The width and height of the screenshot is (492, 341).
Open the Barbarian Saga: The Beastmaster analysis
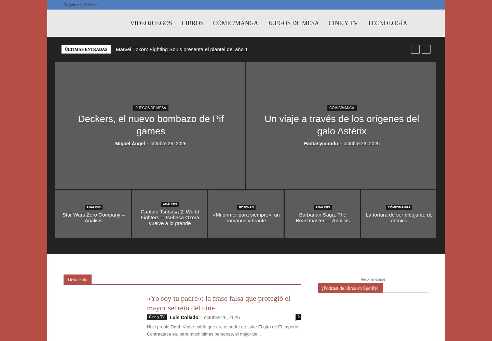point(323,218)
